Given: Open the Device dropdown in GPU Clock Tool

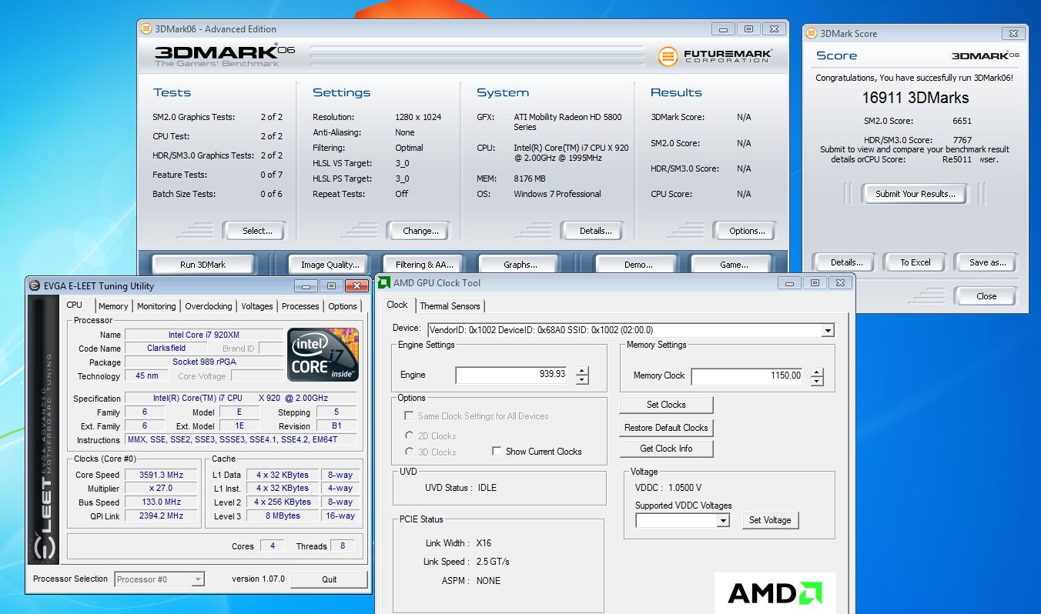Looking at the screenshot, I should click(828, 331).
